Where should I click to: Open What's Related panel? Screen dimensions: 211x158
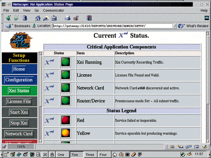tap(193, 26)
